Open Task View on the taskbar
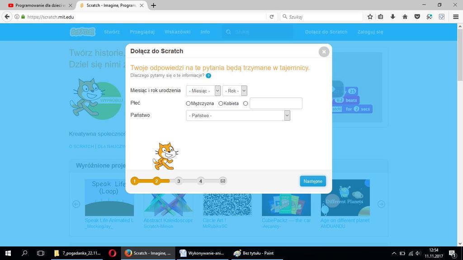 (x=40, y=253)
